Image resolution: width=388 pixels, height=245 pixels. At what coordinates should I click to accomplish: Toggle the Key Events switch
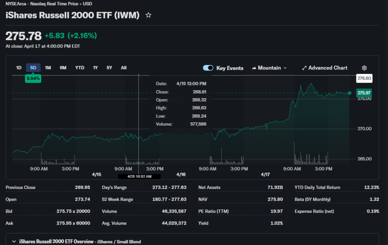pos(208,68)
